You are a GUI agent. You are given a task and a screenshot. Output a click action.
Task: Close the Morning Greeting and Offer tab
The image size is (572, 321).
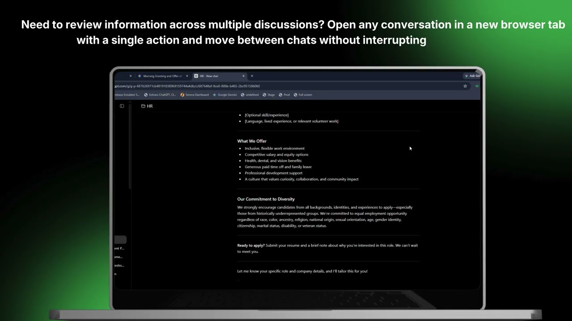click(x=187, y=76)
